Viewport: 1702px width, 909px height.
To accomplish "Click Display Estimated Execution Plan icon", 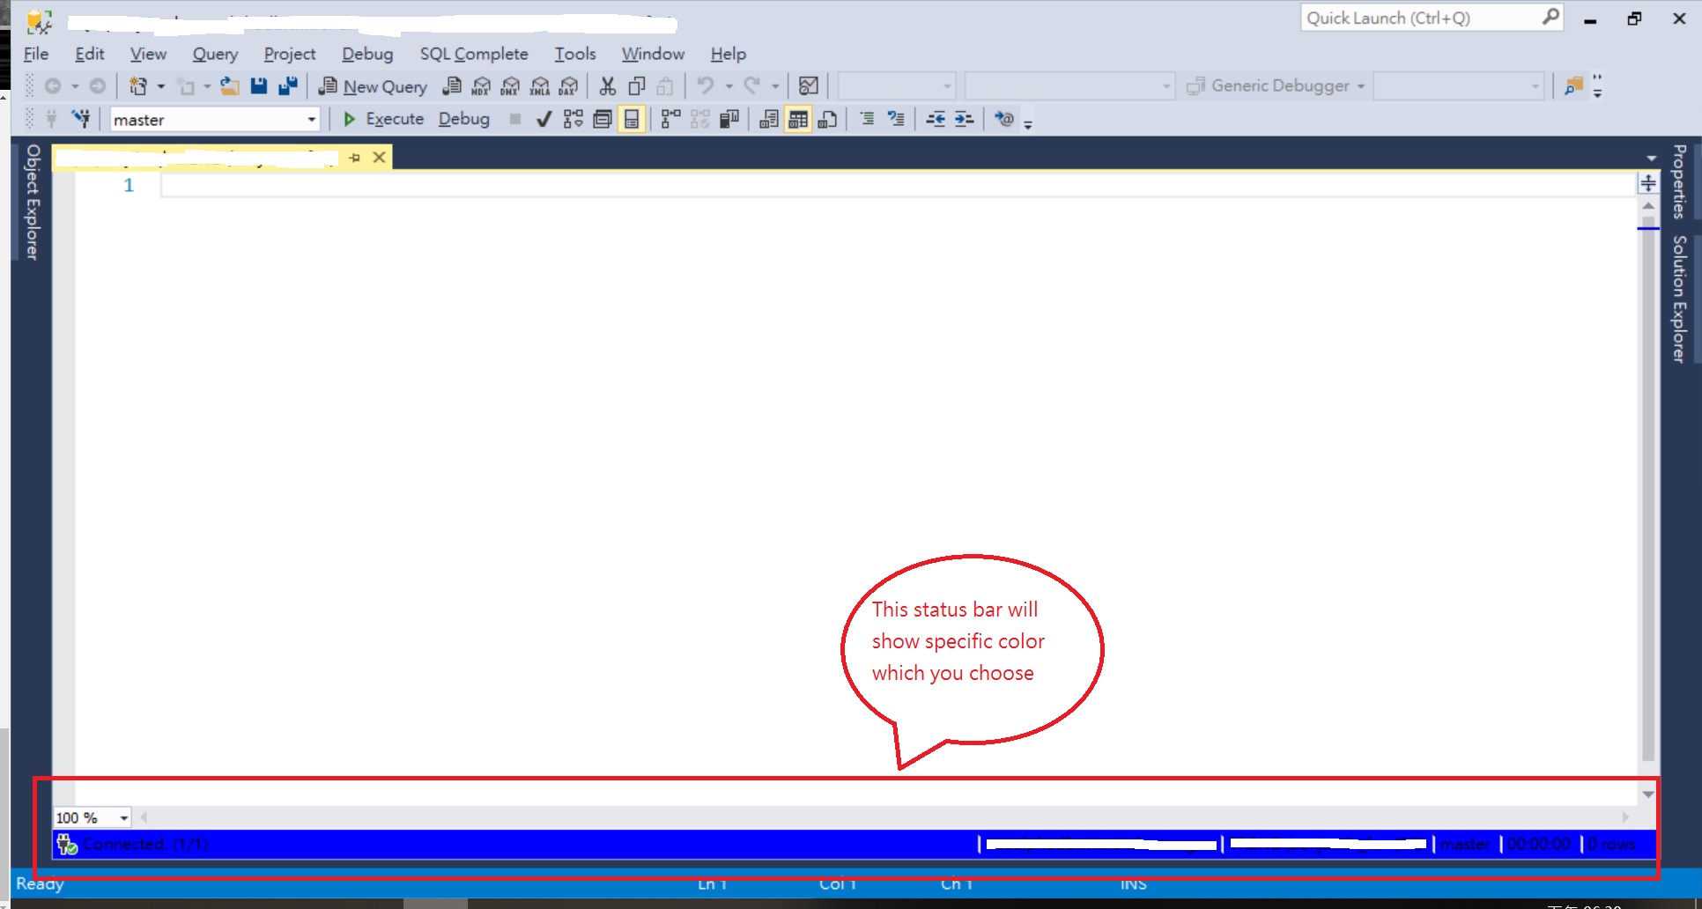I will (573, 119).
